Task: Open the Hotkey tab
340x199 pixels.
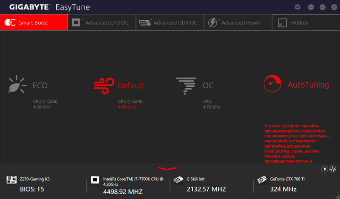Action: [x=306, y=23]
